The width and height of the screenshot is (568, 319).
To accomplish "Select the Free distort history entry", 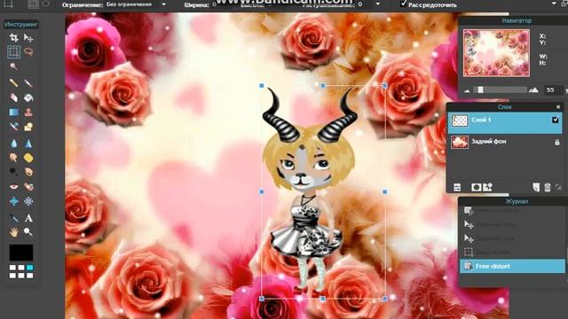I will click(512, 266).
